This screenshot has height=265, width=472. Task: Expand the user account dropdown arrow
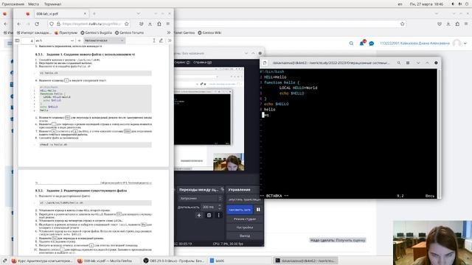pos(465,43)
